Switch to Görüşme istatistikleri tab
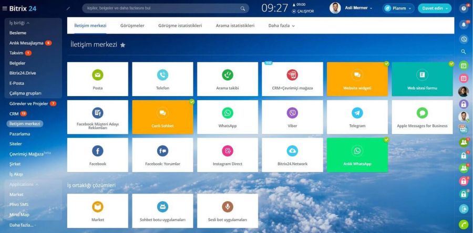The width and height of the screenshot is (473, 233). tap(180, 26)
